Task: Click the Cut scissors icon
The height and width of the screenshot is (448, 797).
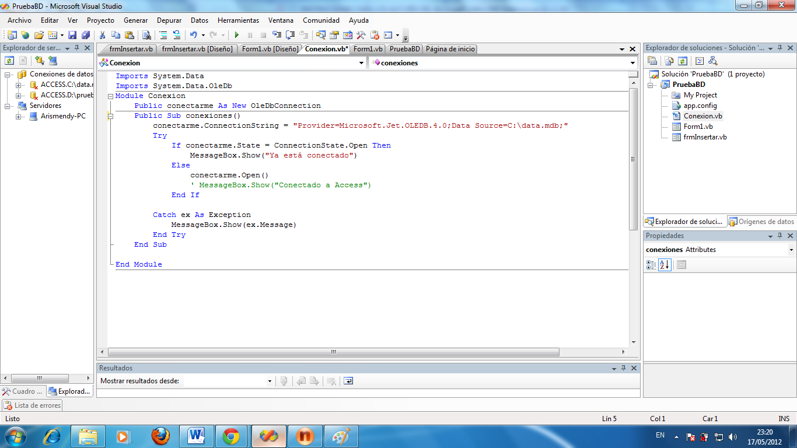Action: tap(102, 35)
